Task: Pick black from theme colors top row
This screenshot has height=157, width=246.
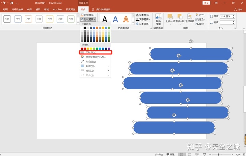Action: coord(85,28)
